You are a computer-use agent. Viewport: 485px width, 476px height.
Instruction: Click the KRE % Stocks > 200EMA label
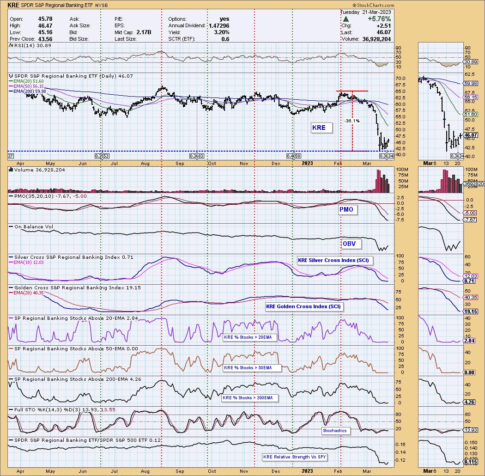(x=249, y=398)
